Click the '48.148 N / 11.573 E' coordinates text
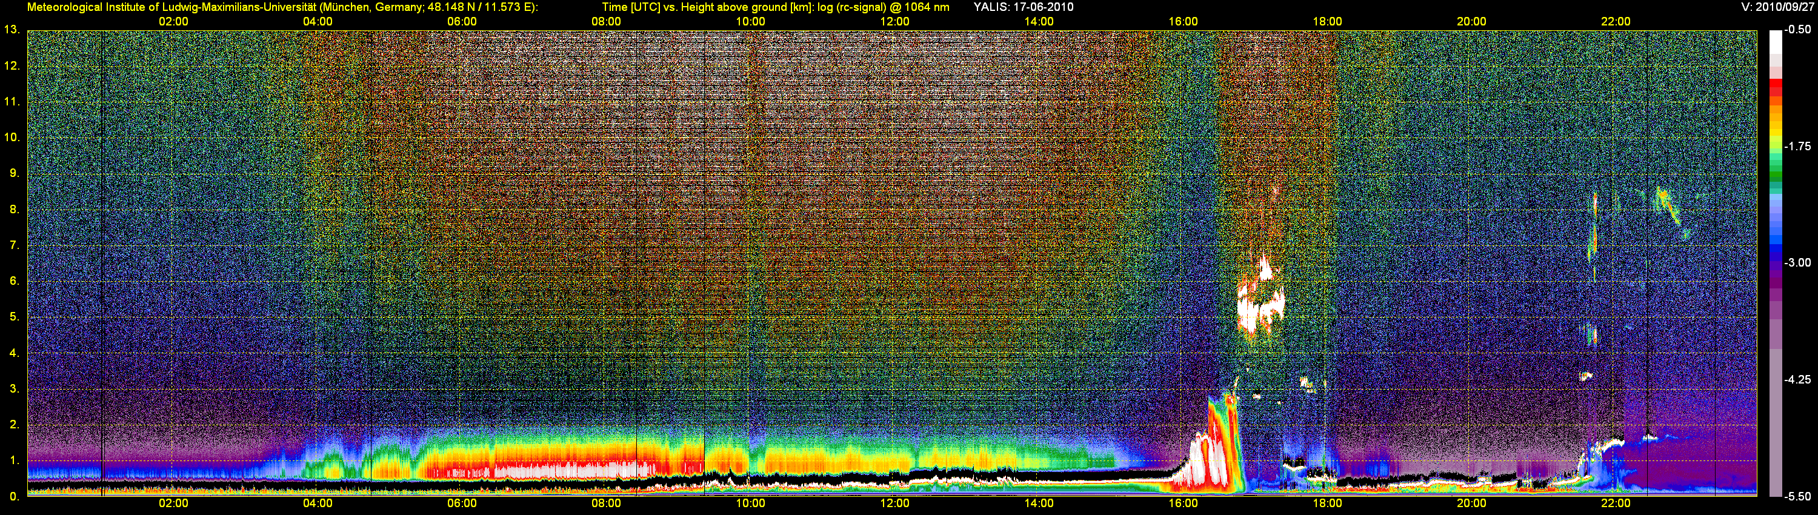1818x515 pixels. [x=480, y=7]
